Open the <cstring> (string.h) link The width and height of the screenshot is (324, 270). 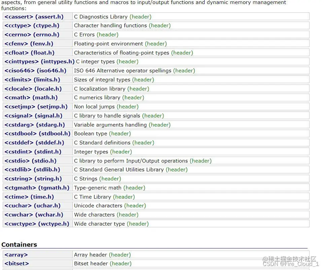pos(33,179)
